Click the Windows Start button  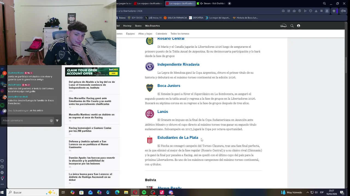(x=2, y=192)
